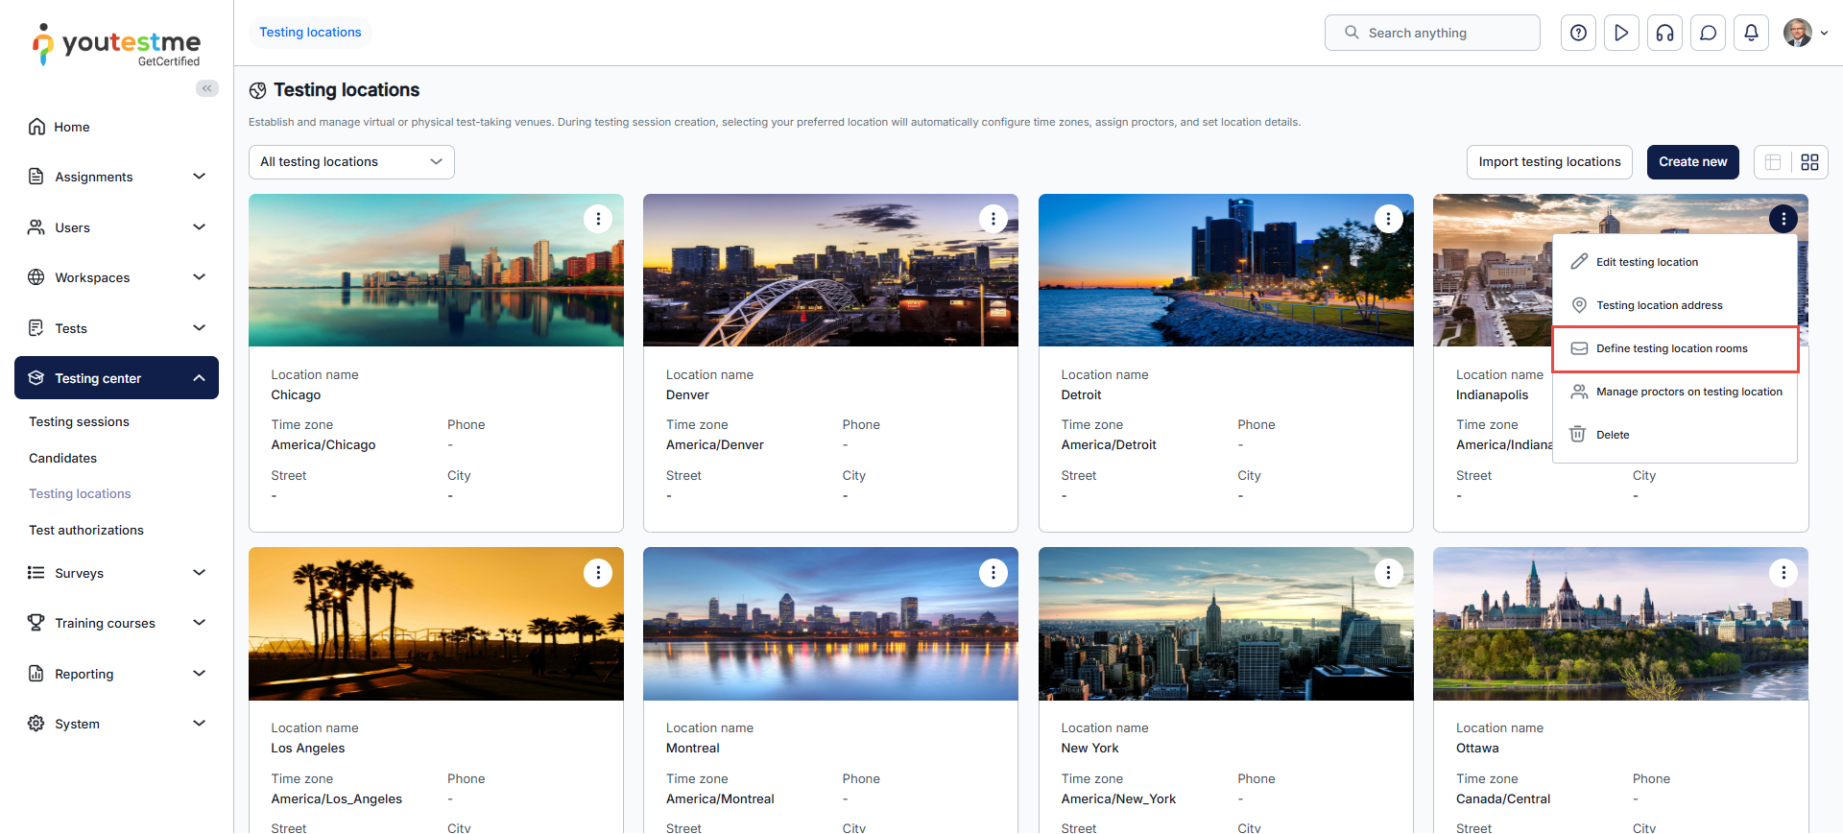Click Import testing locations button
Image resolution: width=1843 pixels, height=834 pixels.
tap(1549, 162)
